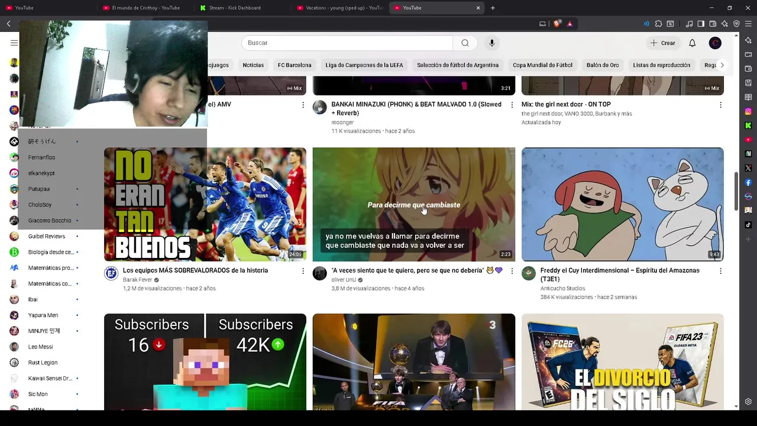The image size is (757, 426).
Task: Go back with the browser back arrow
Action: click(x=9, y=24)
